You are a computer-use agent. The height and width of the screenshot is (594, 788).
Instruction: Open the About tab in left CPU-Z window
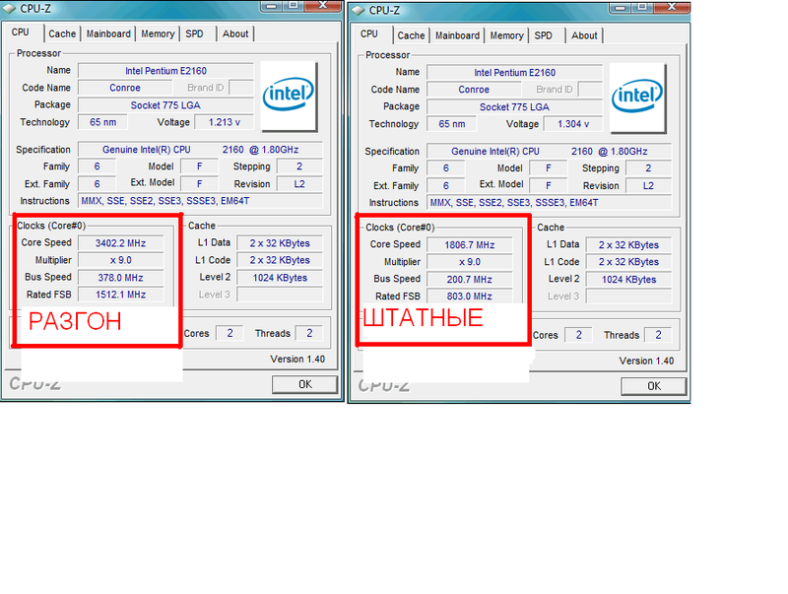click(235, 33)
